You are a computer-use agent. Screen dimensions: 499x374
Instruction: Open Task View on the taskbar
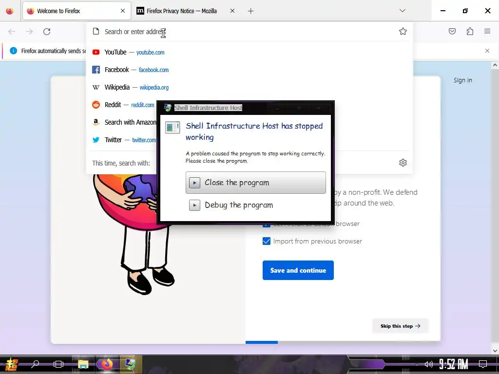click(58, 364)
